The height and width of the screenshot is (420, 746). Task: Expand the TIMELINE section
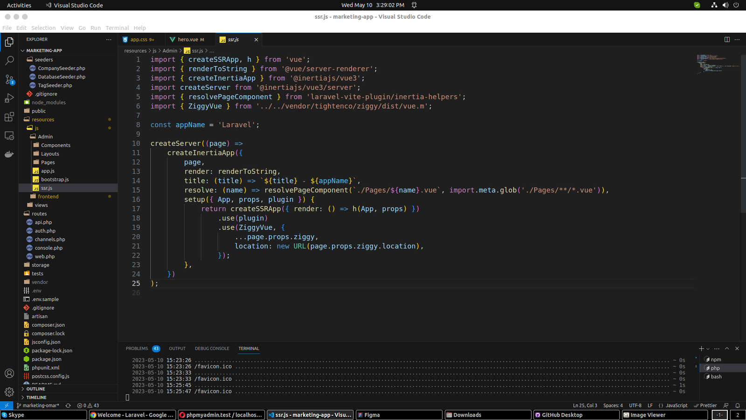click(36, 398)
